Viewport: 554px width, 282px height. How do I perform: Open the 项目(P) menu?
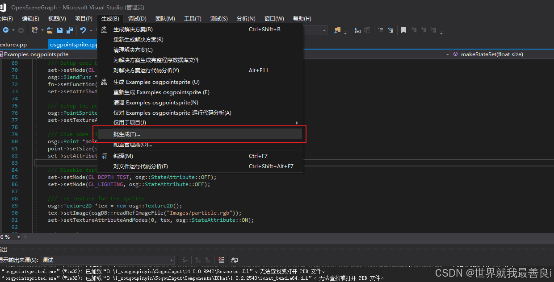pos(84,19)
